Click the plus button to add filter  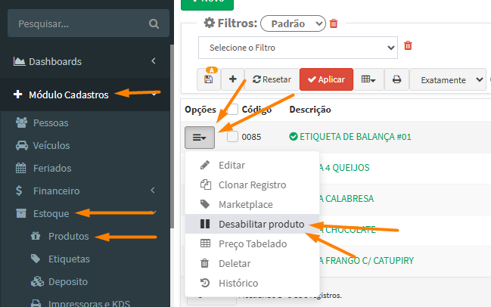(x=232, y=79)
